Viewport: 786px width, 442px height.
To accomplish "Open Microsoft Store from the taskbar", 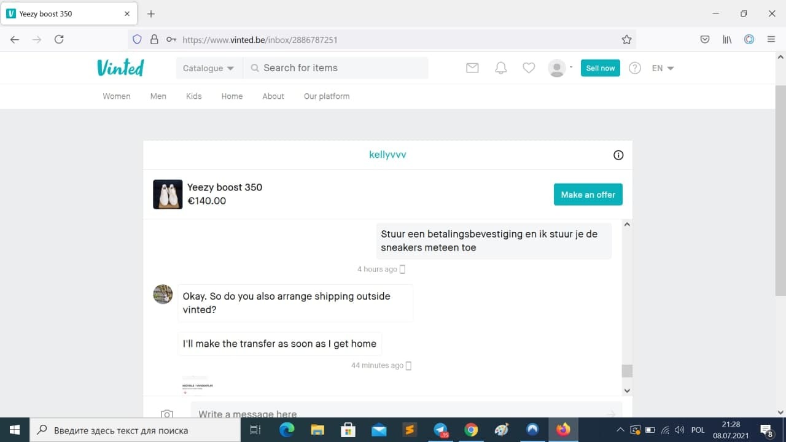I will (348, 430).
